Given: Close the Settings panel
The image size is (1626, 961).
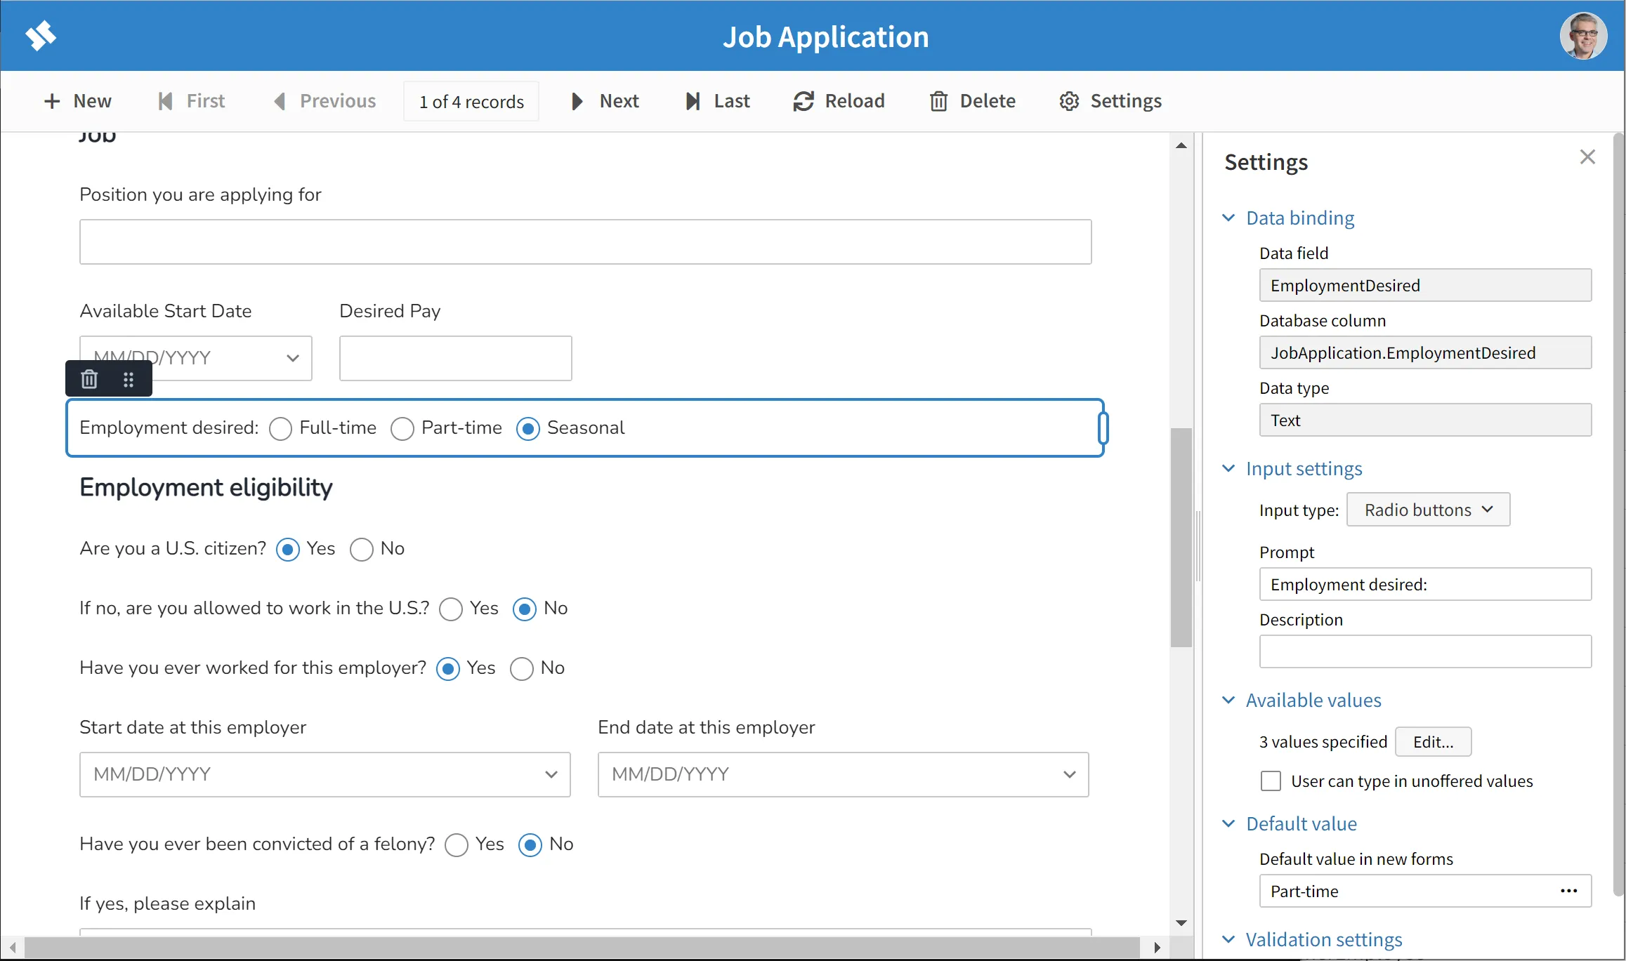Looking at the screenshot, I should 1587,157.
